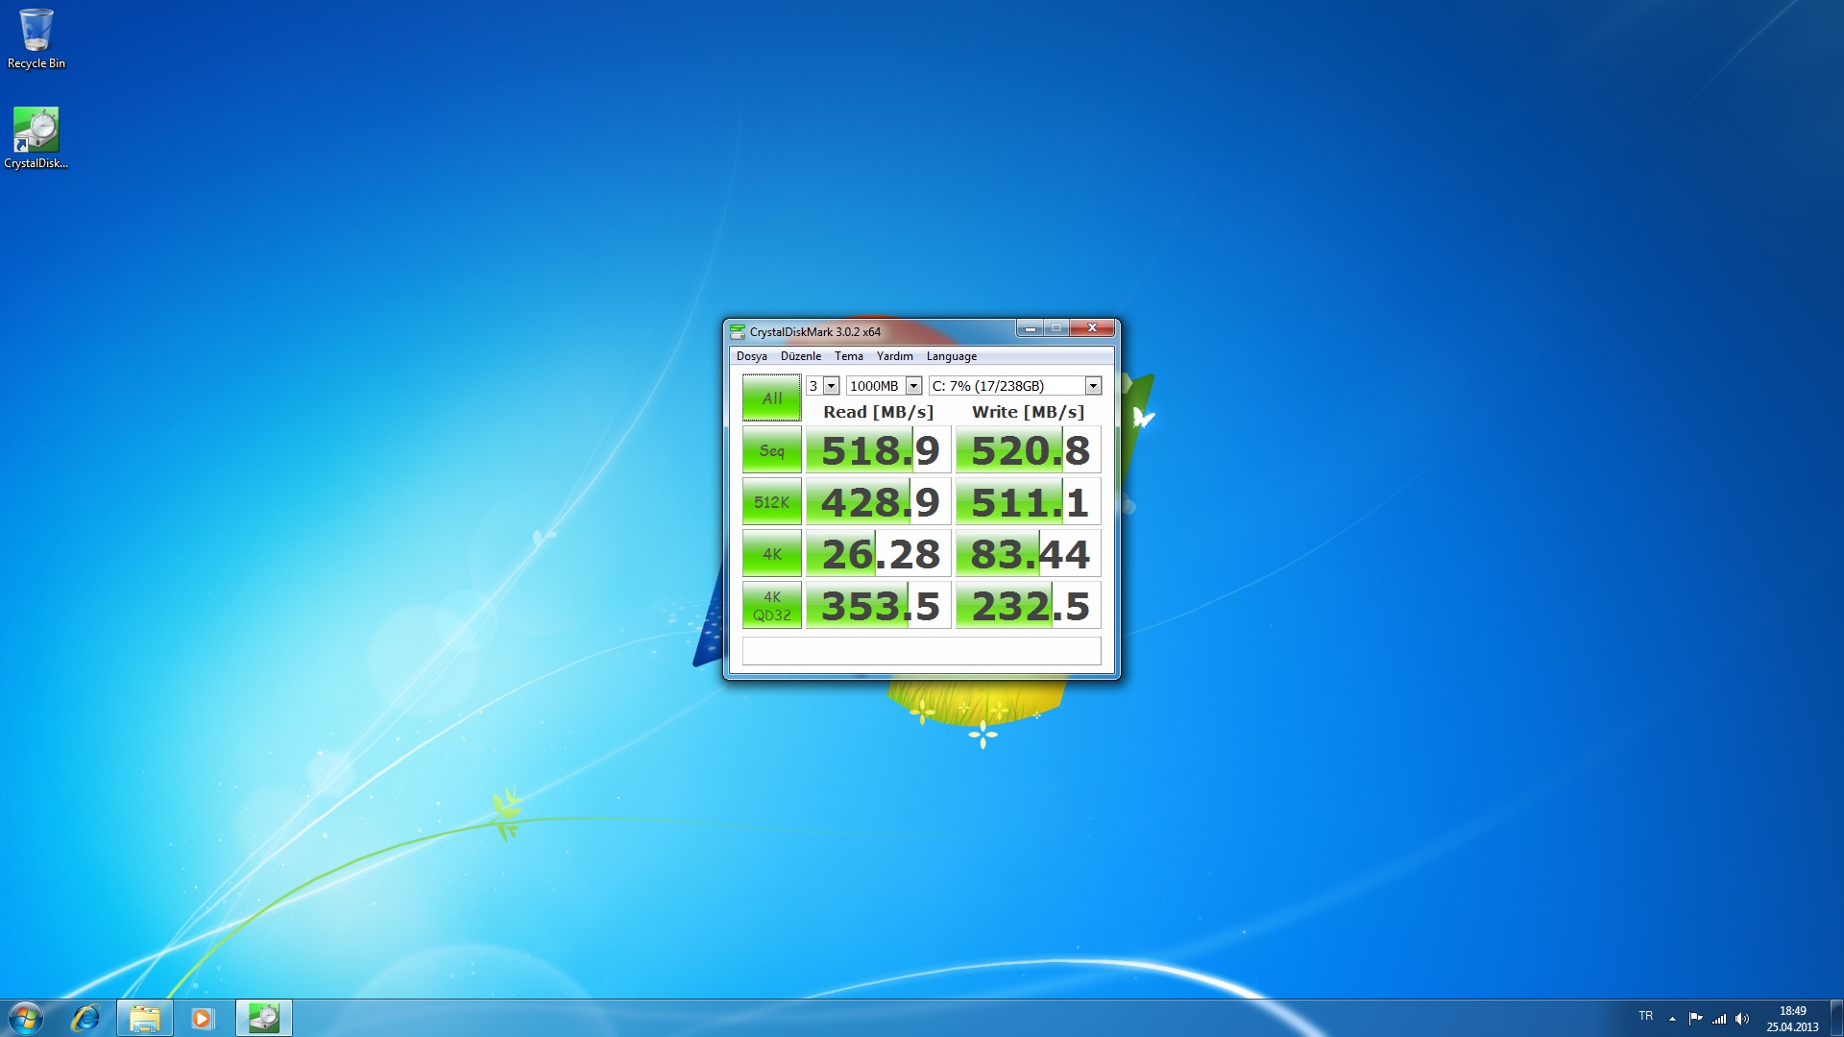Click the 4K QD32 write result 232.5

[x=1028, y=606]
